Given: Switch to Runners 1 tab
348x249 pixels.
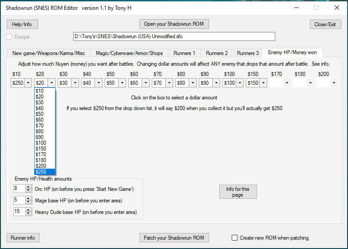Looking at the screenshot, I should [x=184, y=53].
